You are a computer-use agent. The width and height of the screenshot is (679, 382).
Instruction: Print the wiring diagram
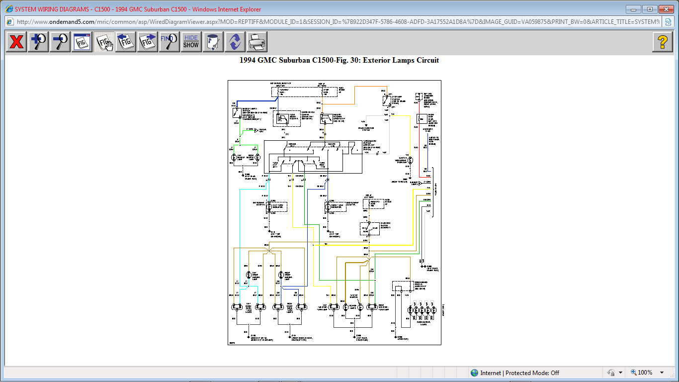pyautogui.click(x=257, y=42)
